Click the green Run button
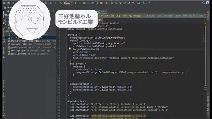This screenshot has height=119, width=212. pos(76,3)
